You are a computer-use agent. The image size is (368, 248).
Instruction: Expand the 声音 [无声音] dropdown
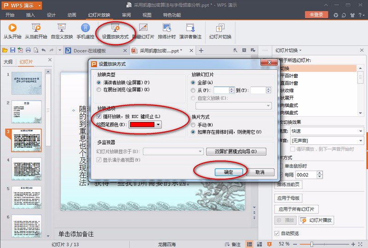(x=360, y=140)
